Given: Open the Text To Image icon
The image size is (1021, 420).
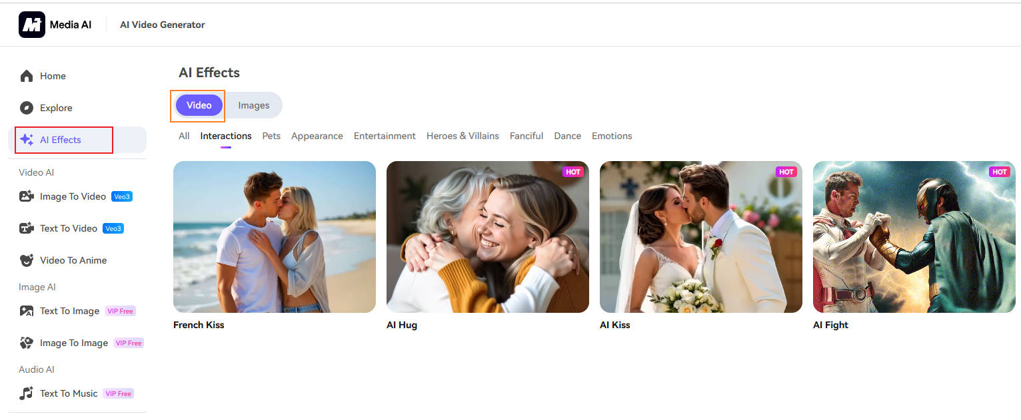Looking at the screenshot, I should [27, 311].
